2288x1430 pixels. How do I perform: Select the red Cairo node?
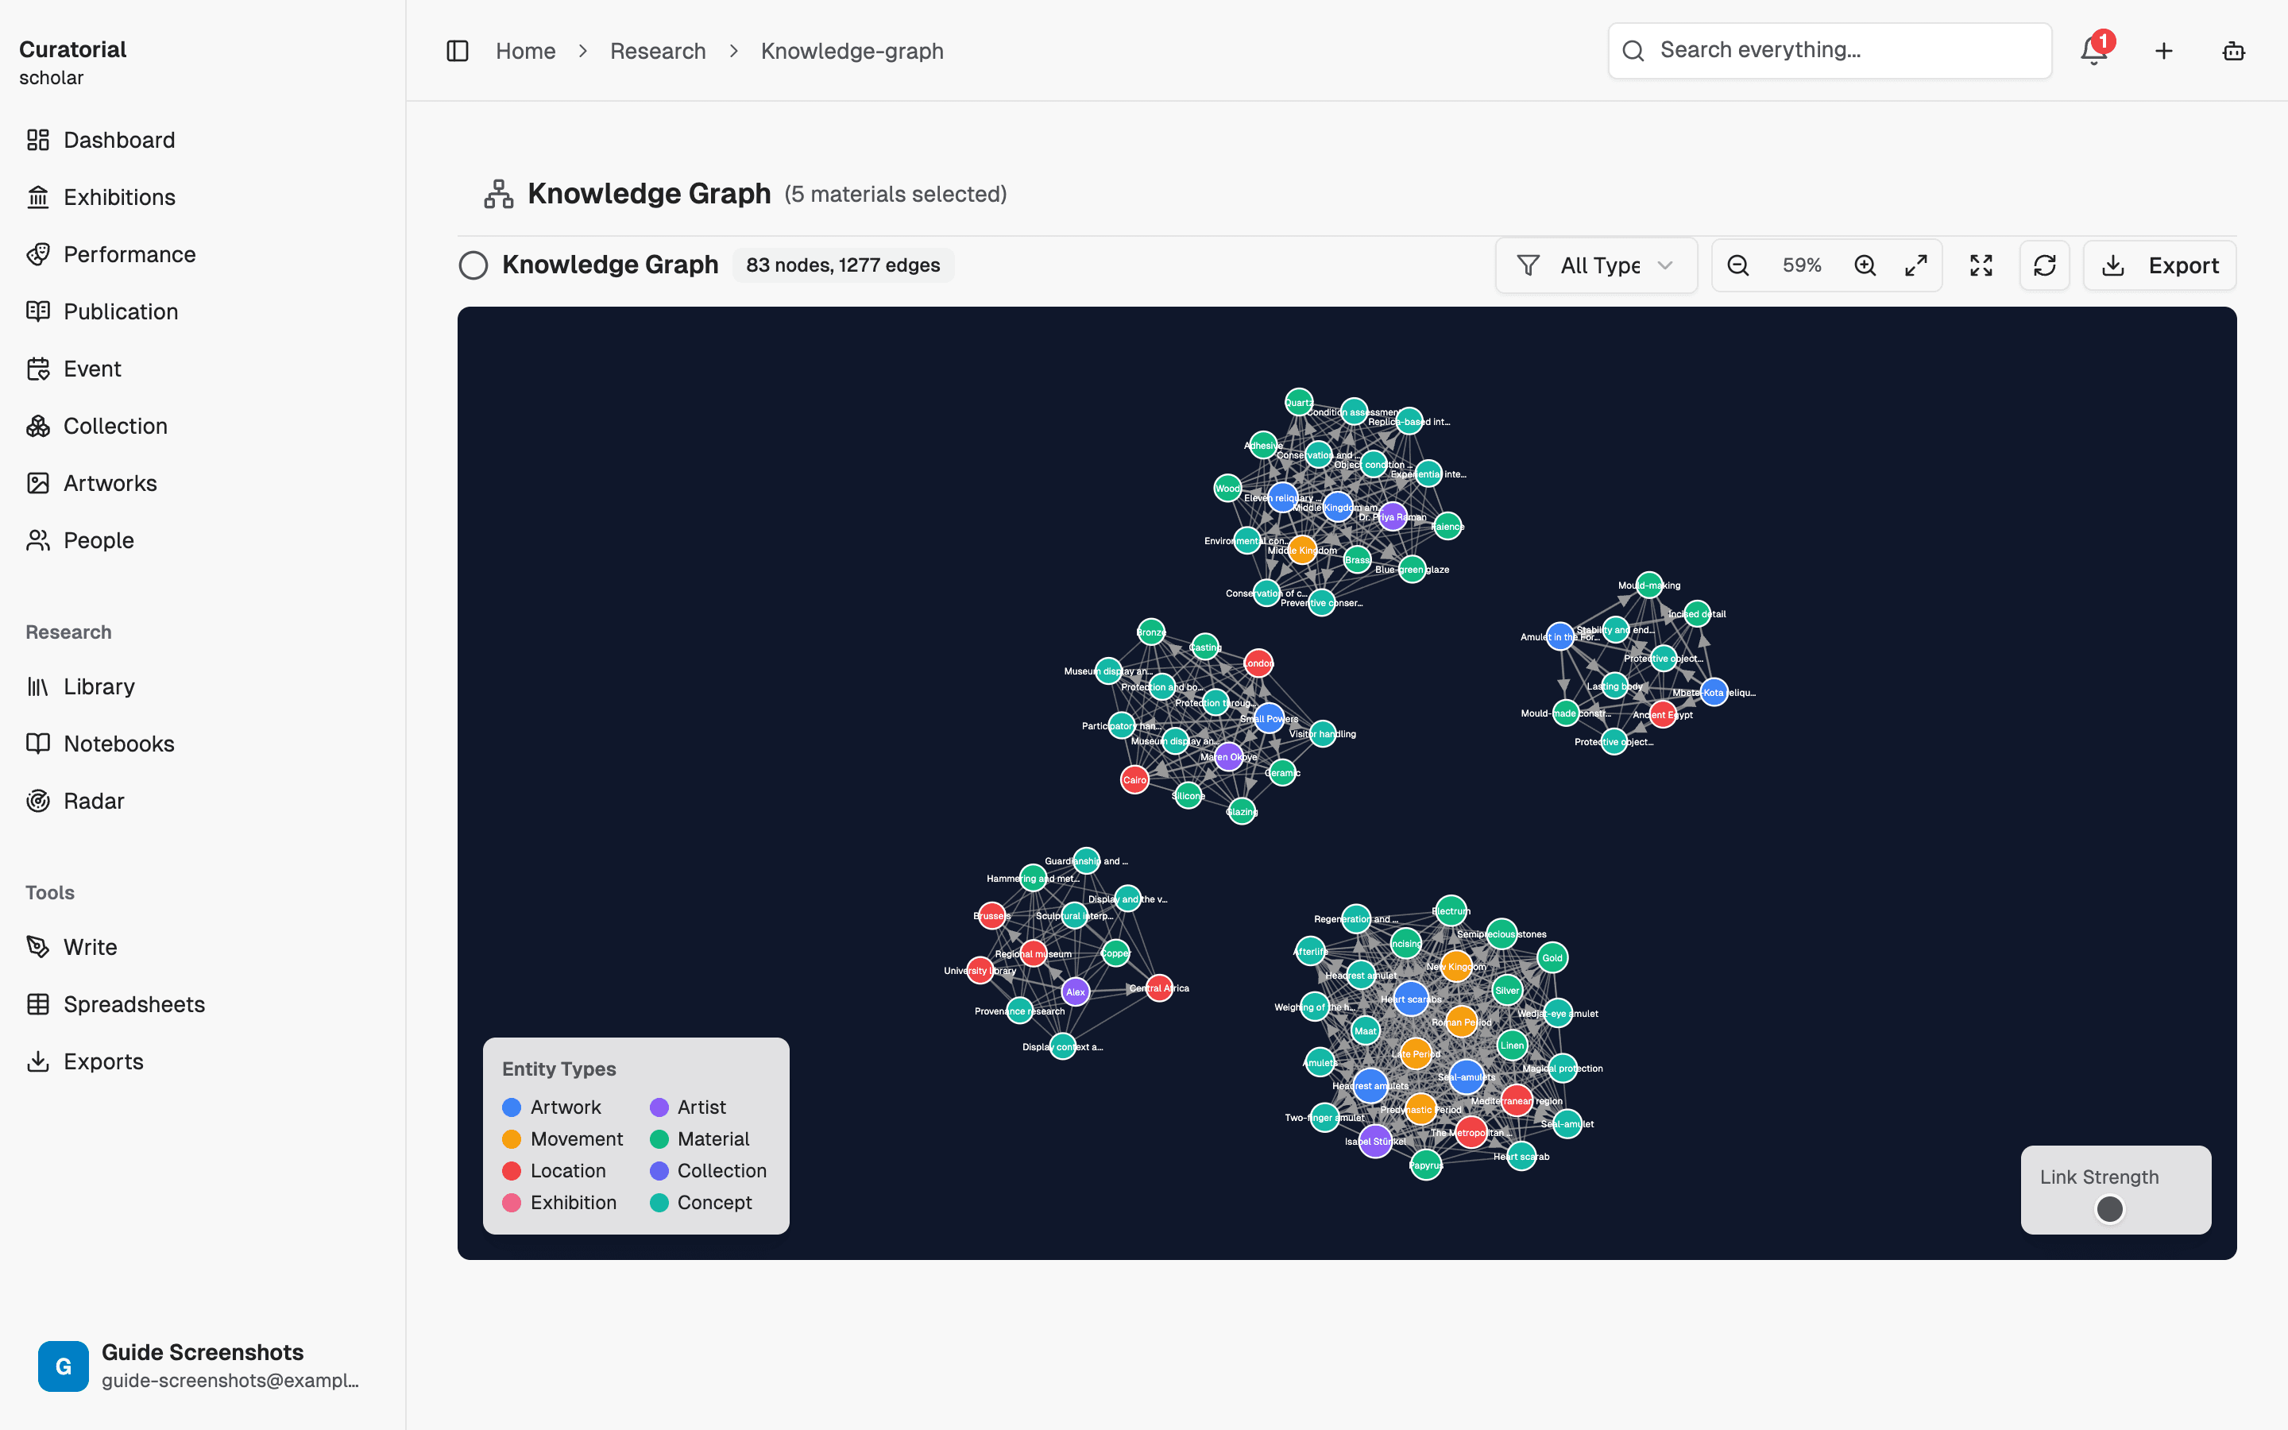(1134, 779)
